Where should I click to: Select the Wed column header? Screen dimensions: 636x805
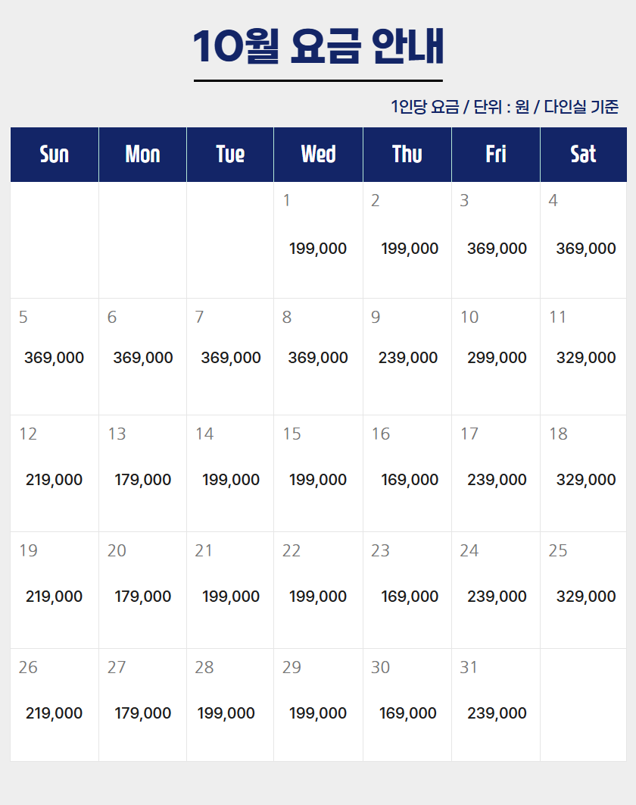tap(318, 155)
